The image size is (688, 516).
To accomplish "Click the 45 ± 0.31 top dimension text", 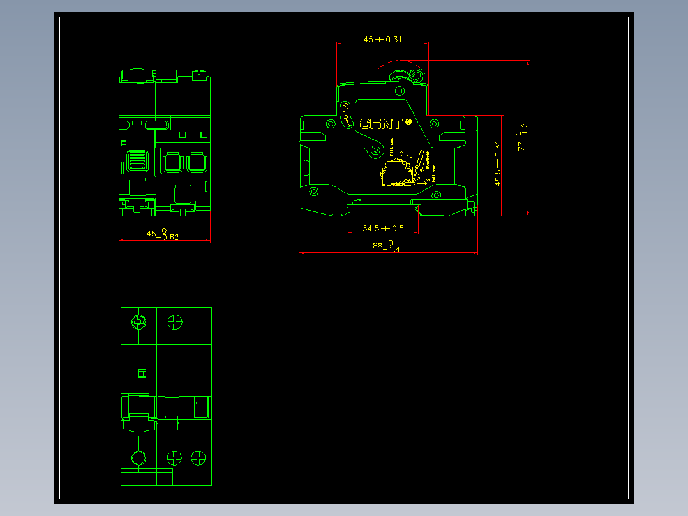I will [x=383, y=39].
